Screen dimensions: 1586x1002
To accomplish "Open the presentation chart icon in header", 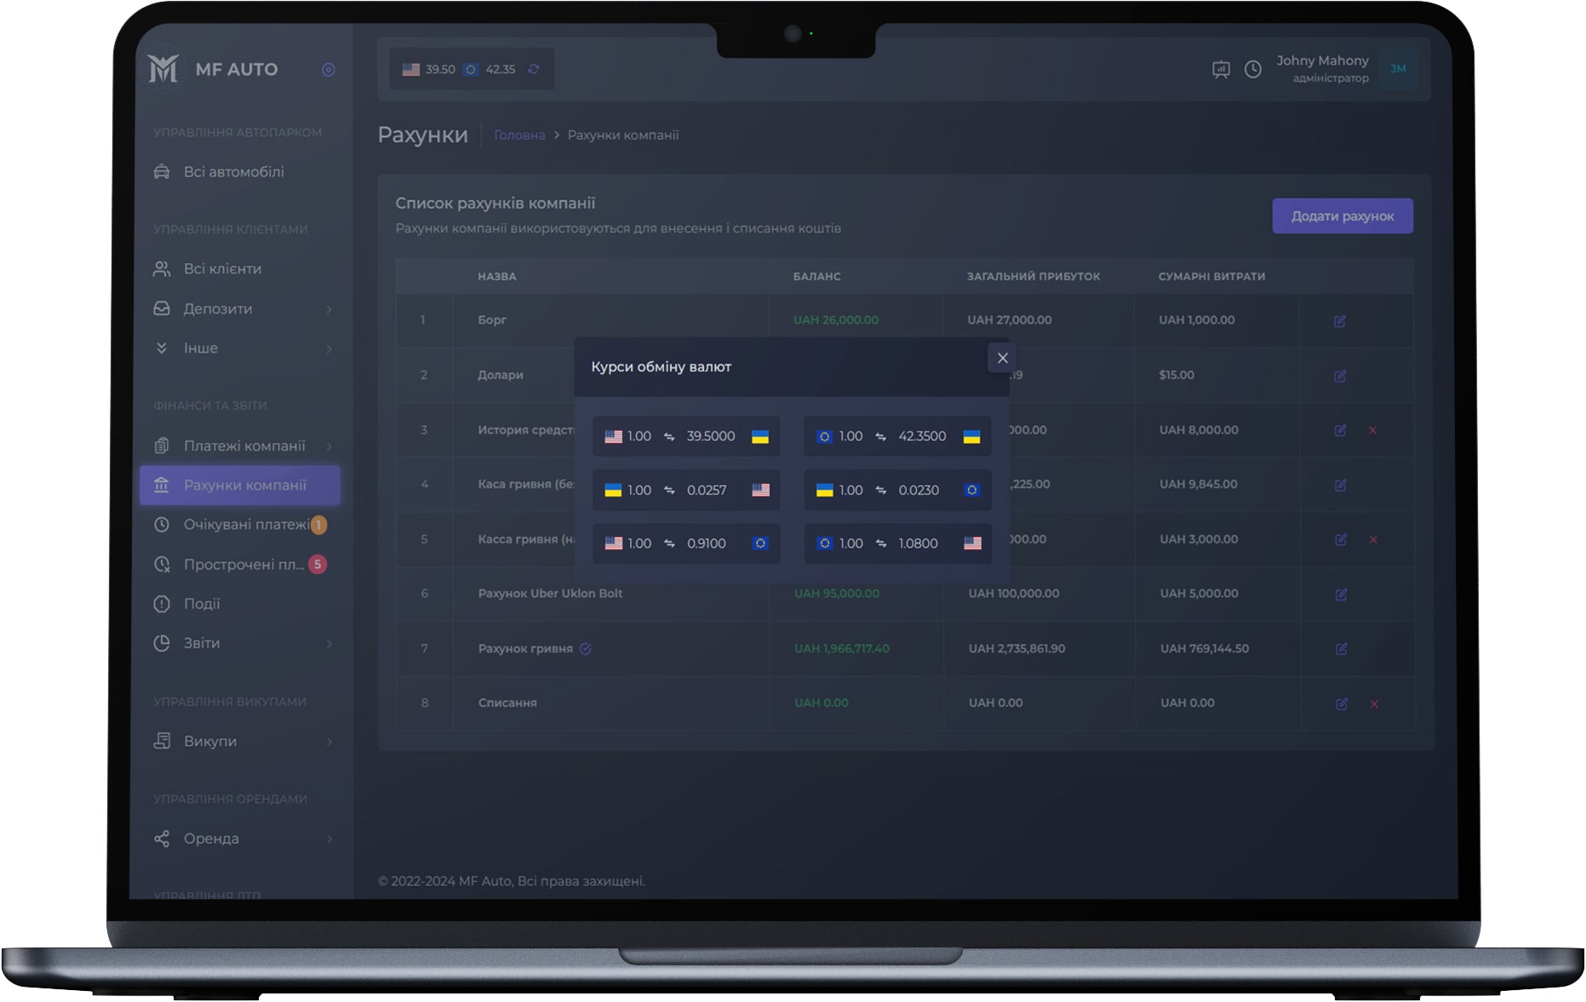I will click(1221, 69).
